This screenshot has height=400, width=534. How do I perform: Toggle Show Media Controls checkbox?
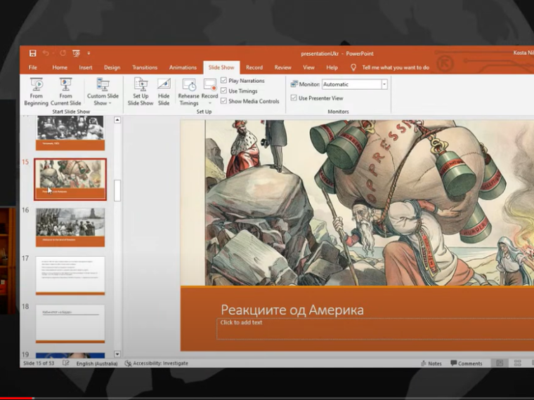223,101
